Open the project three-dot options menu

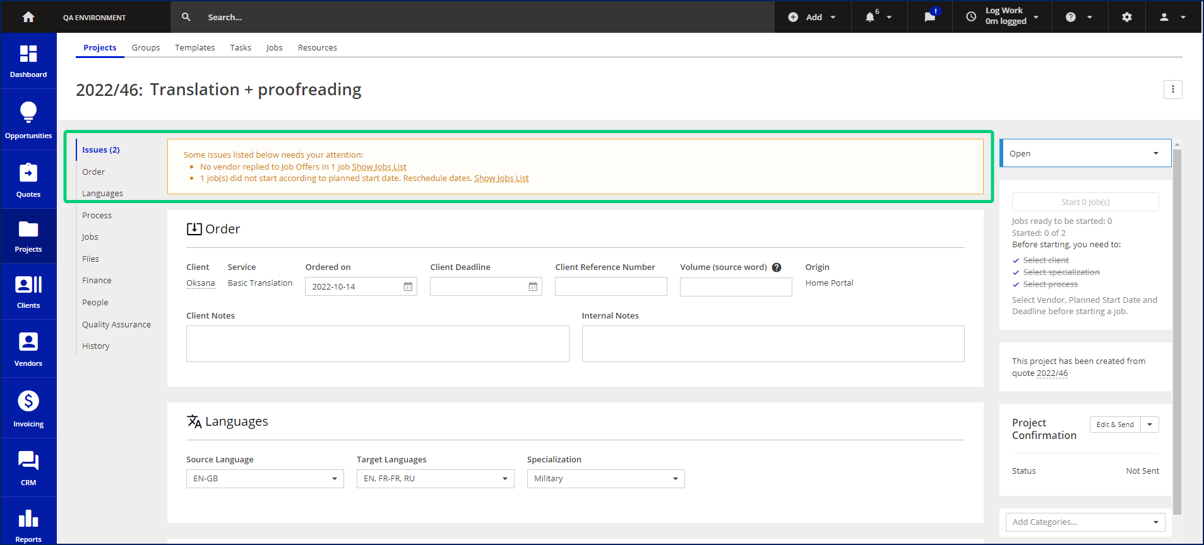point(1172,90)
